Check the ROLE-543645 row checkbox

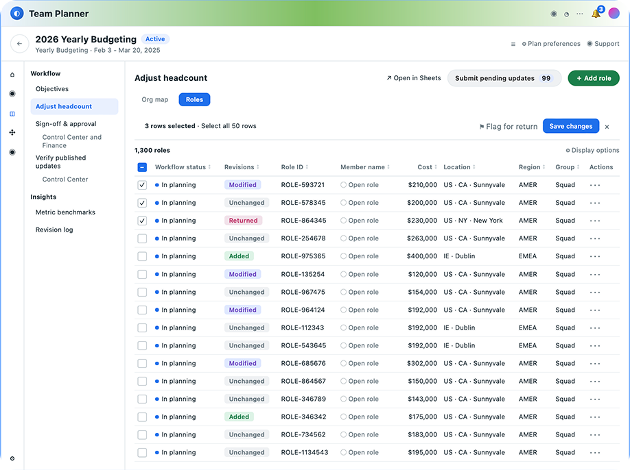[x=142, y=346]
